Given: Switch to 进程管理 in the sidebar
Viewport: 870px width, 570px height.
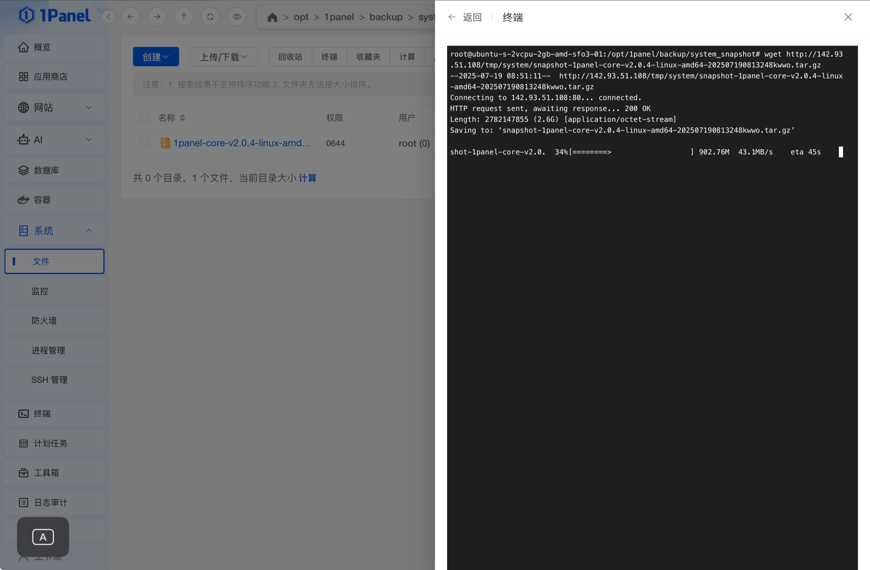Looking at the screenshot, I should click(49, 350).
